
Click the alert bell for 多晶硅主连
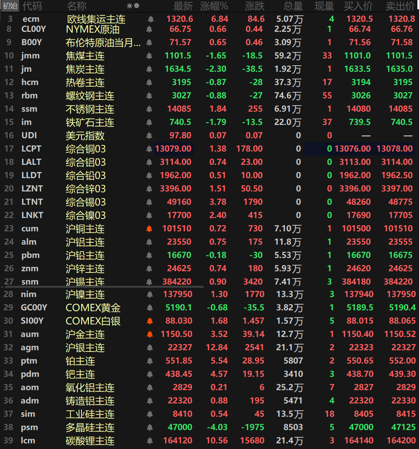click(x=150, y=427)
